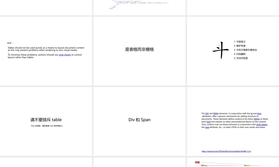The height and width of the screenshot is (167, 279).
Task: Click the block-level "(DIV)" hyperlink
Action: pyautogui.click(x=209, y=122)
